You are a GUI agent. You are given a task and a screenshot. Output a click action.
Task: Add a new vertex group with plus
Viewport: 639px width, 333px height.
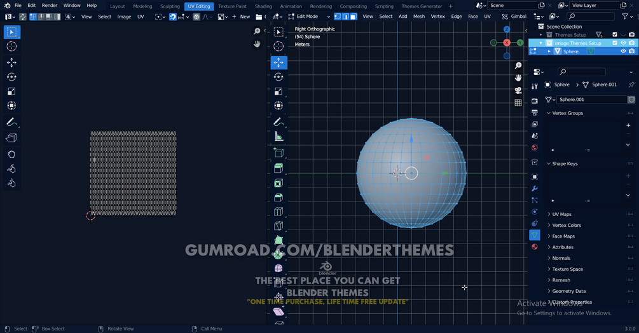[x=628, y=125]
